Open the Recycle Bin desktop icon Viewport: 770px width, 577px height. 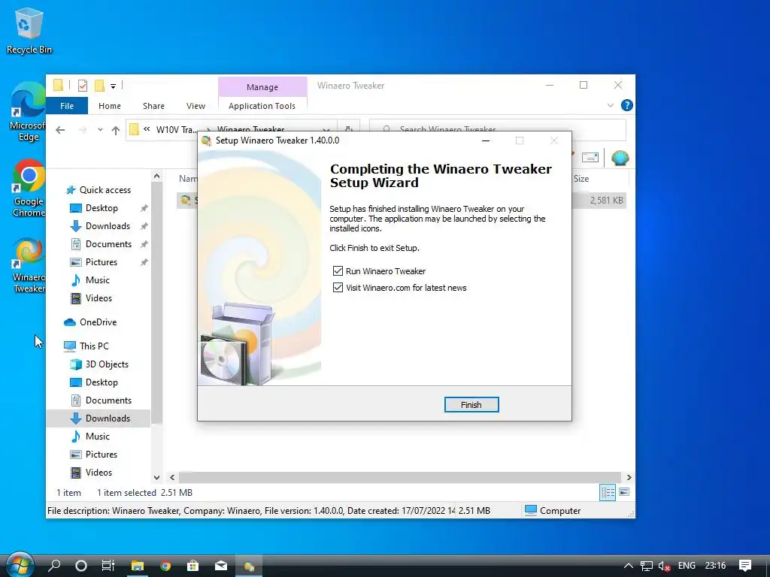click(29, 32)
